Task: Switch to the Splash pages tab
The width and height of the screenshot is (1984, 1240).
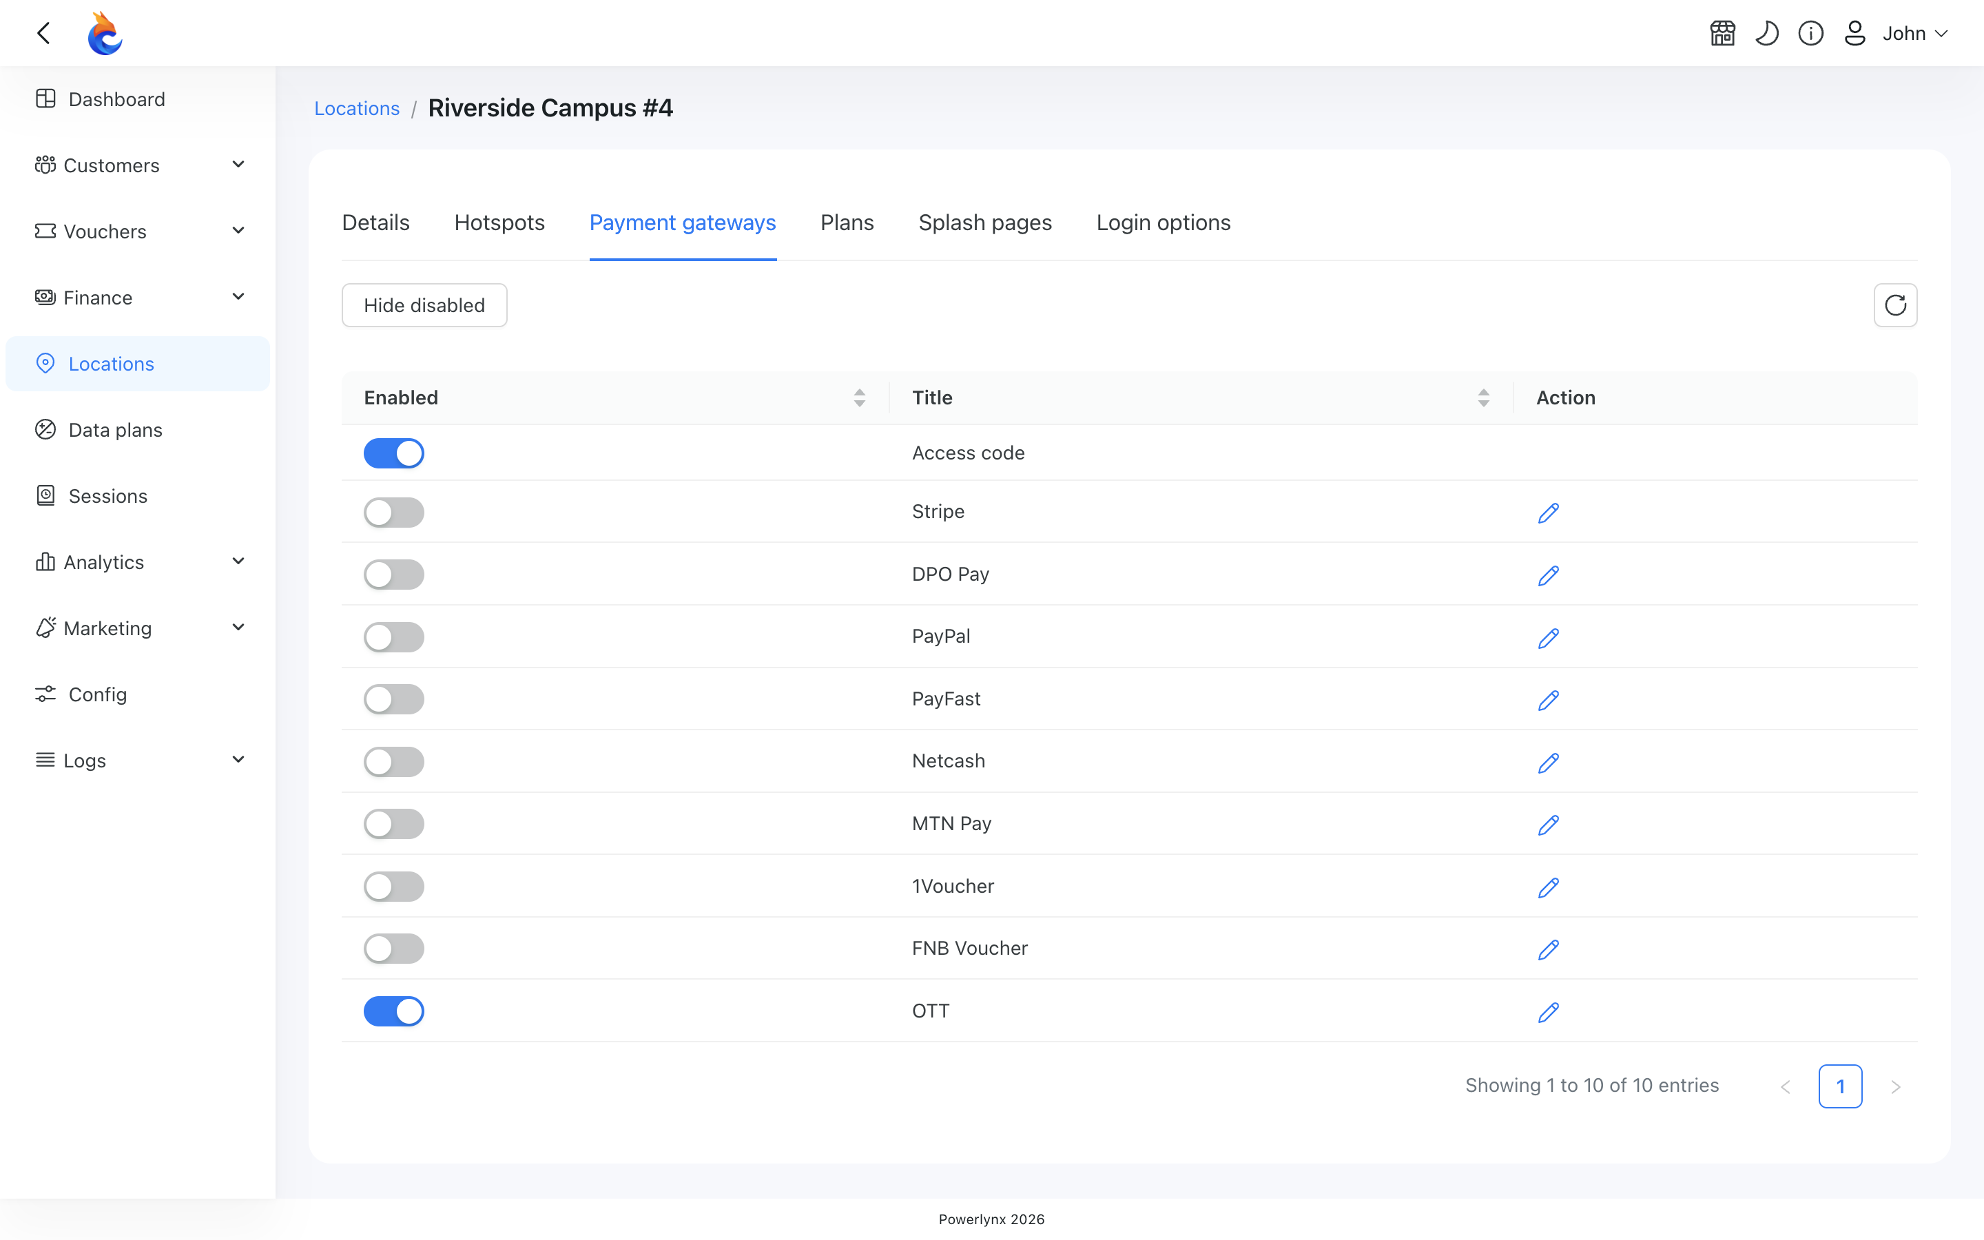Action: [x=984, y=223]
